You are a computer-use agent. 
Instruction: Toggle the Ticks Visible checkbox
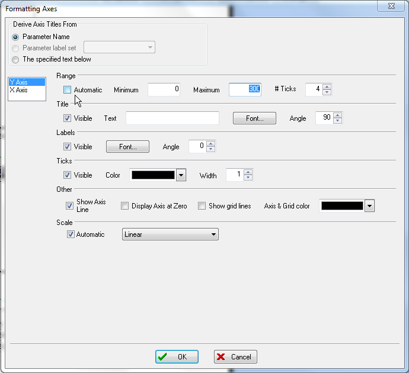click(x=67, y=175)
